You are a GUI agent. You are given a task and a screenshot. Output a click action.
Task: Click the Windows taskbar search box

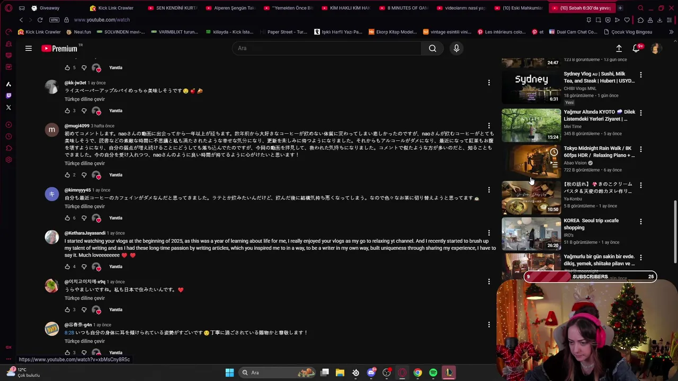pos(278,373)
